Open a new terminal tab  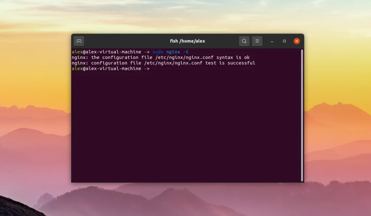click(x=79, y=41)
